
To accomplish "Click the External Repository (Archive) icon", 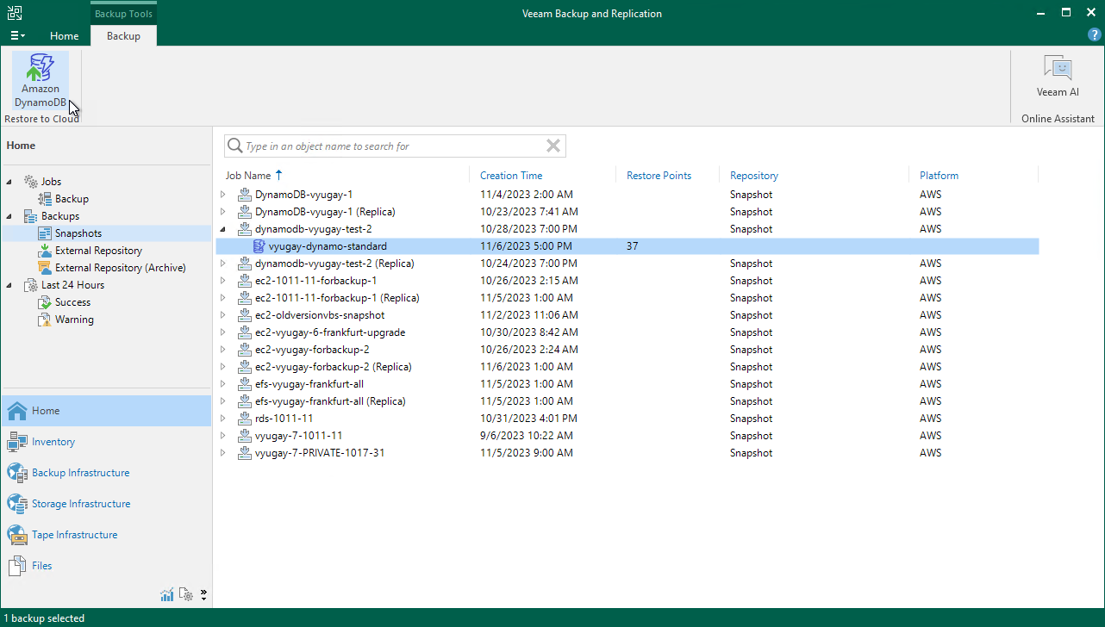I will (x=45, y=268).
